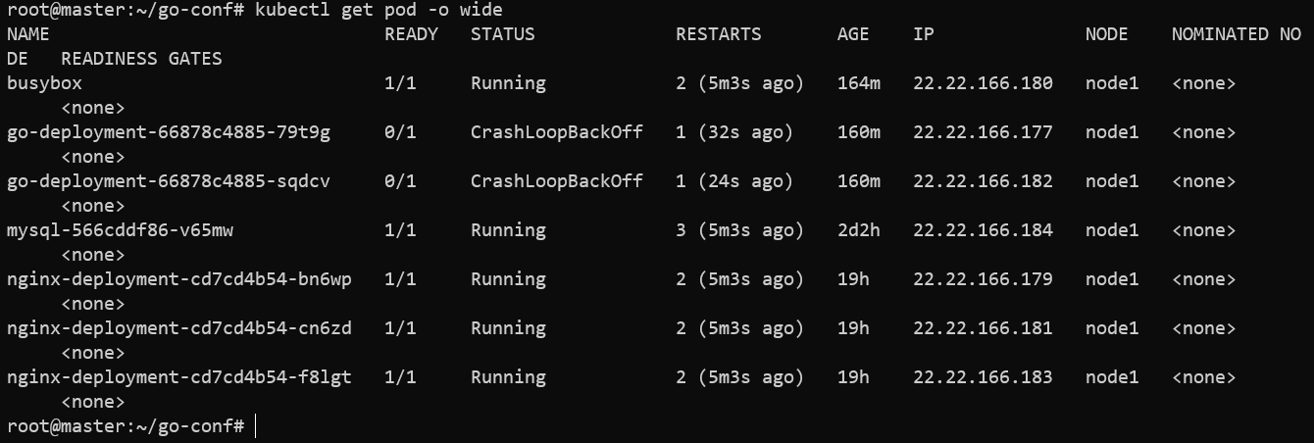This screenshot has height=443, width=1314.
Task: Click the busybox age value 164m
Action: 859,83
